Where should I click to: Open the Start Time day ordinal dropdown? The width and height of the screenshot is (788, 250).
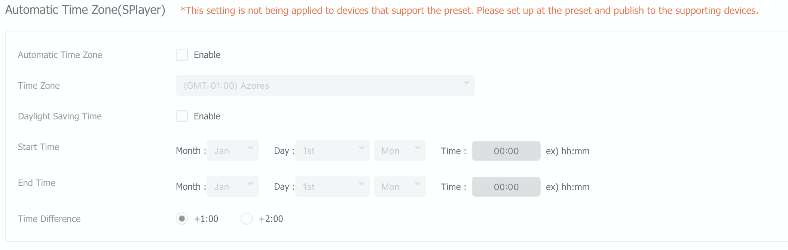332,150
